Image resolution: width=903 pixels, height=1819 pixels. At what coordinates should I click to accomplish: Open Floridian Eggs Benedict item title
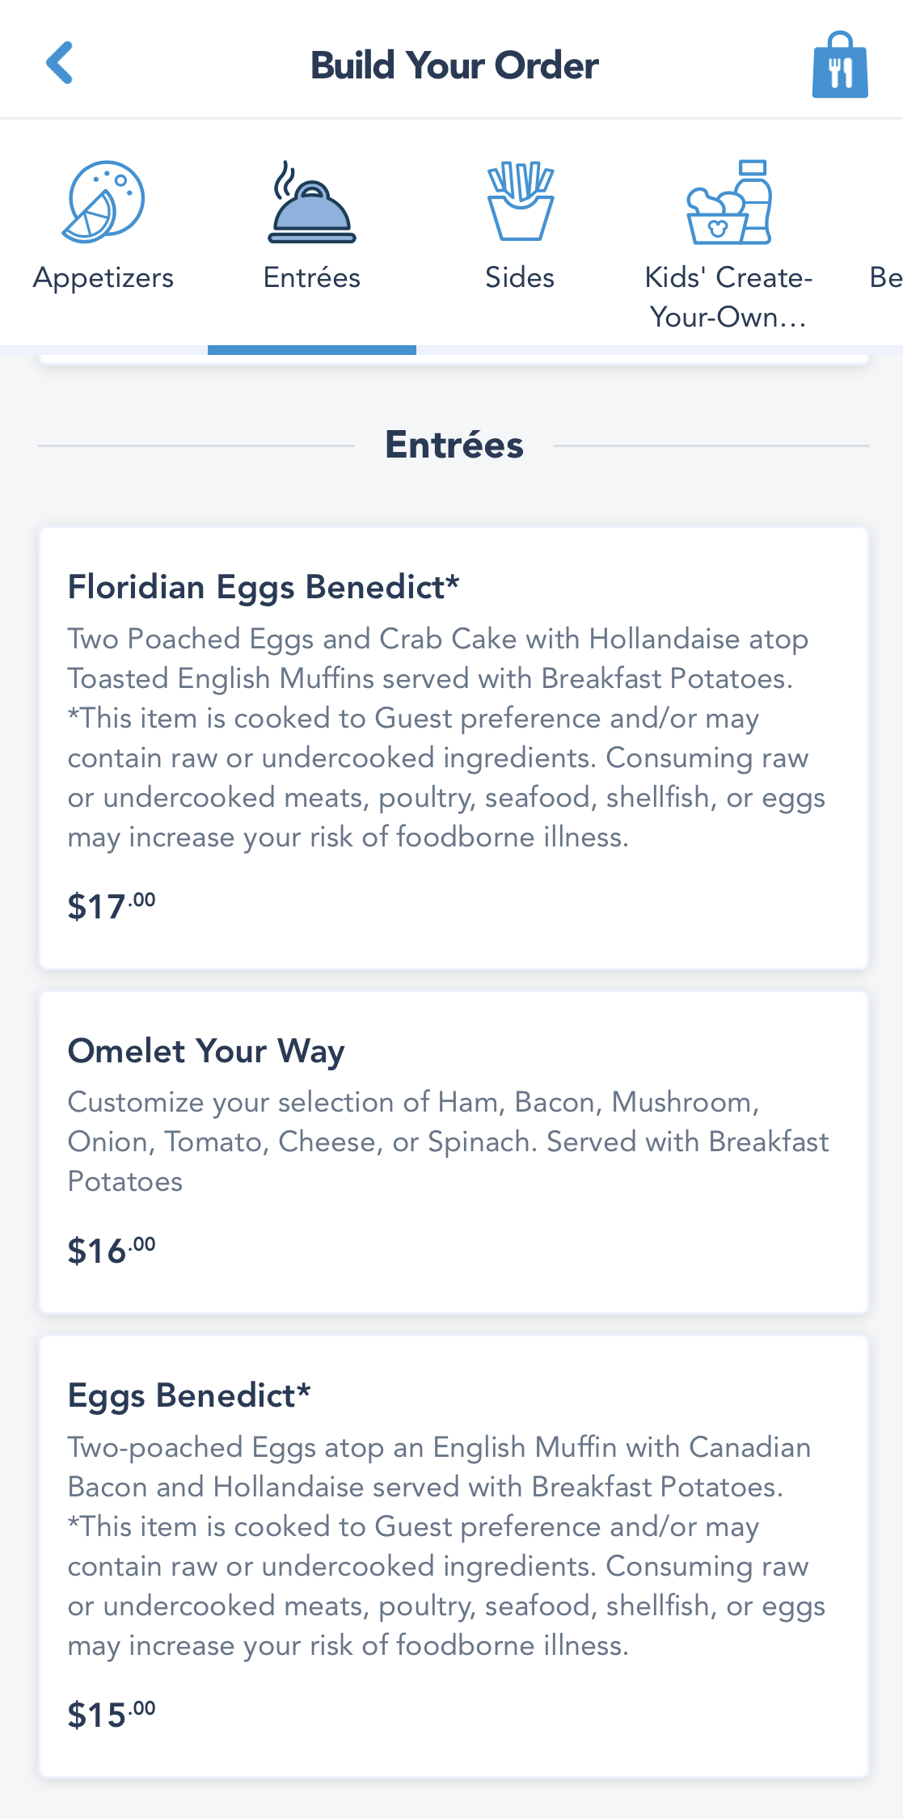[264, 588]
